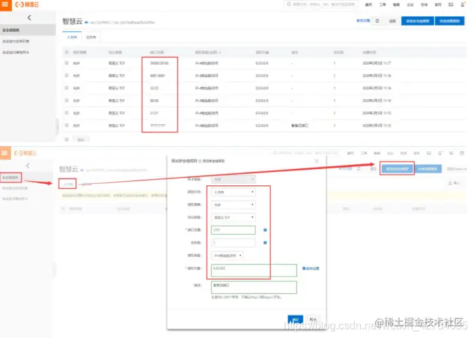Screen dimensions: 474x338
Task: Switch to the 出方向 tab in upper console
Action: [91, 37]
